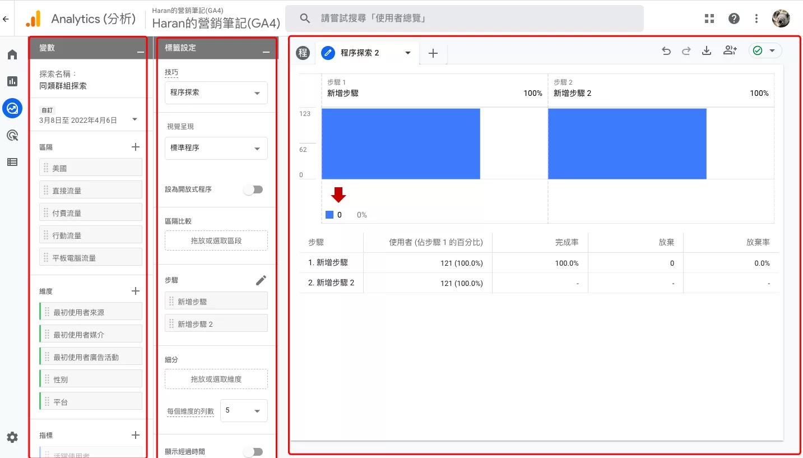
Task: Open the date range dropdown
Action: coord(134,119)
